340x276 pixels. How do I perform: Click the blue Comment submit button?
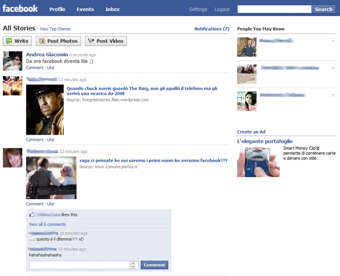(x=154, y=265)
